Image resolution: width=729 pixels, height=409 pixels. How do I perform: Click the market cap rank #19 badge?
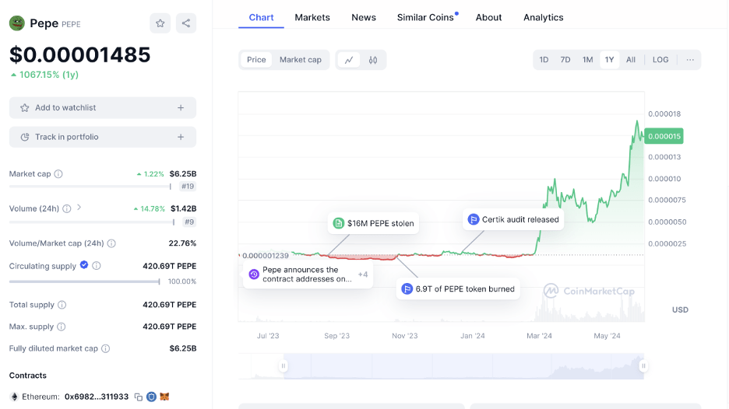point(188,186)
